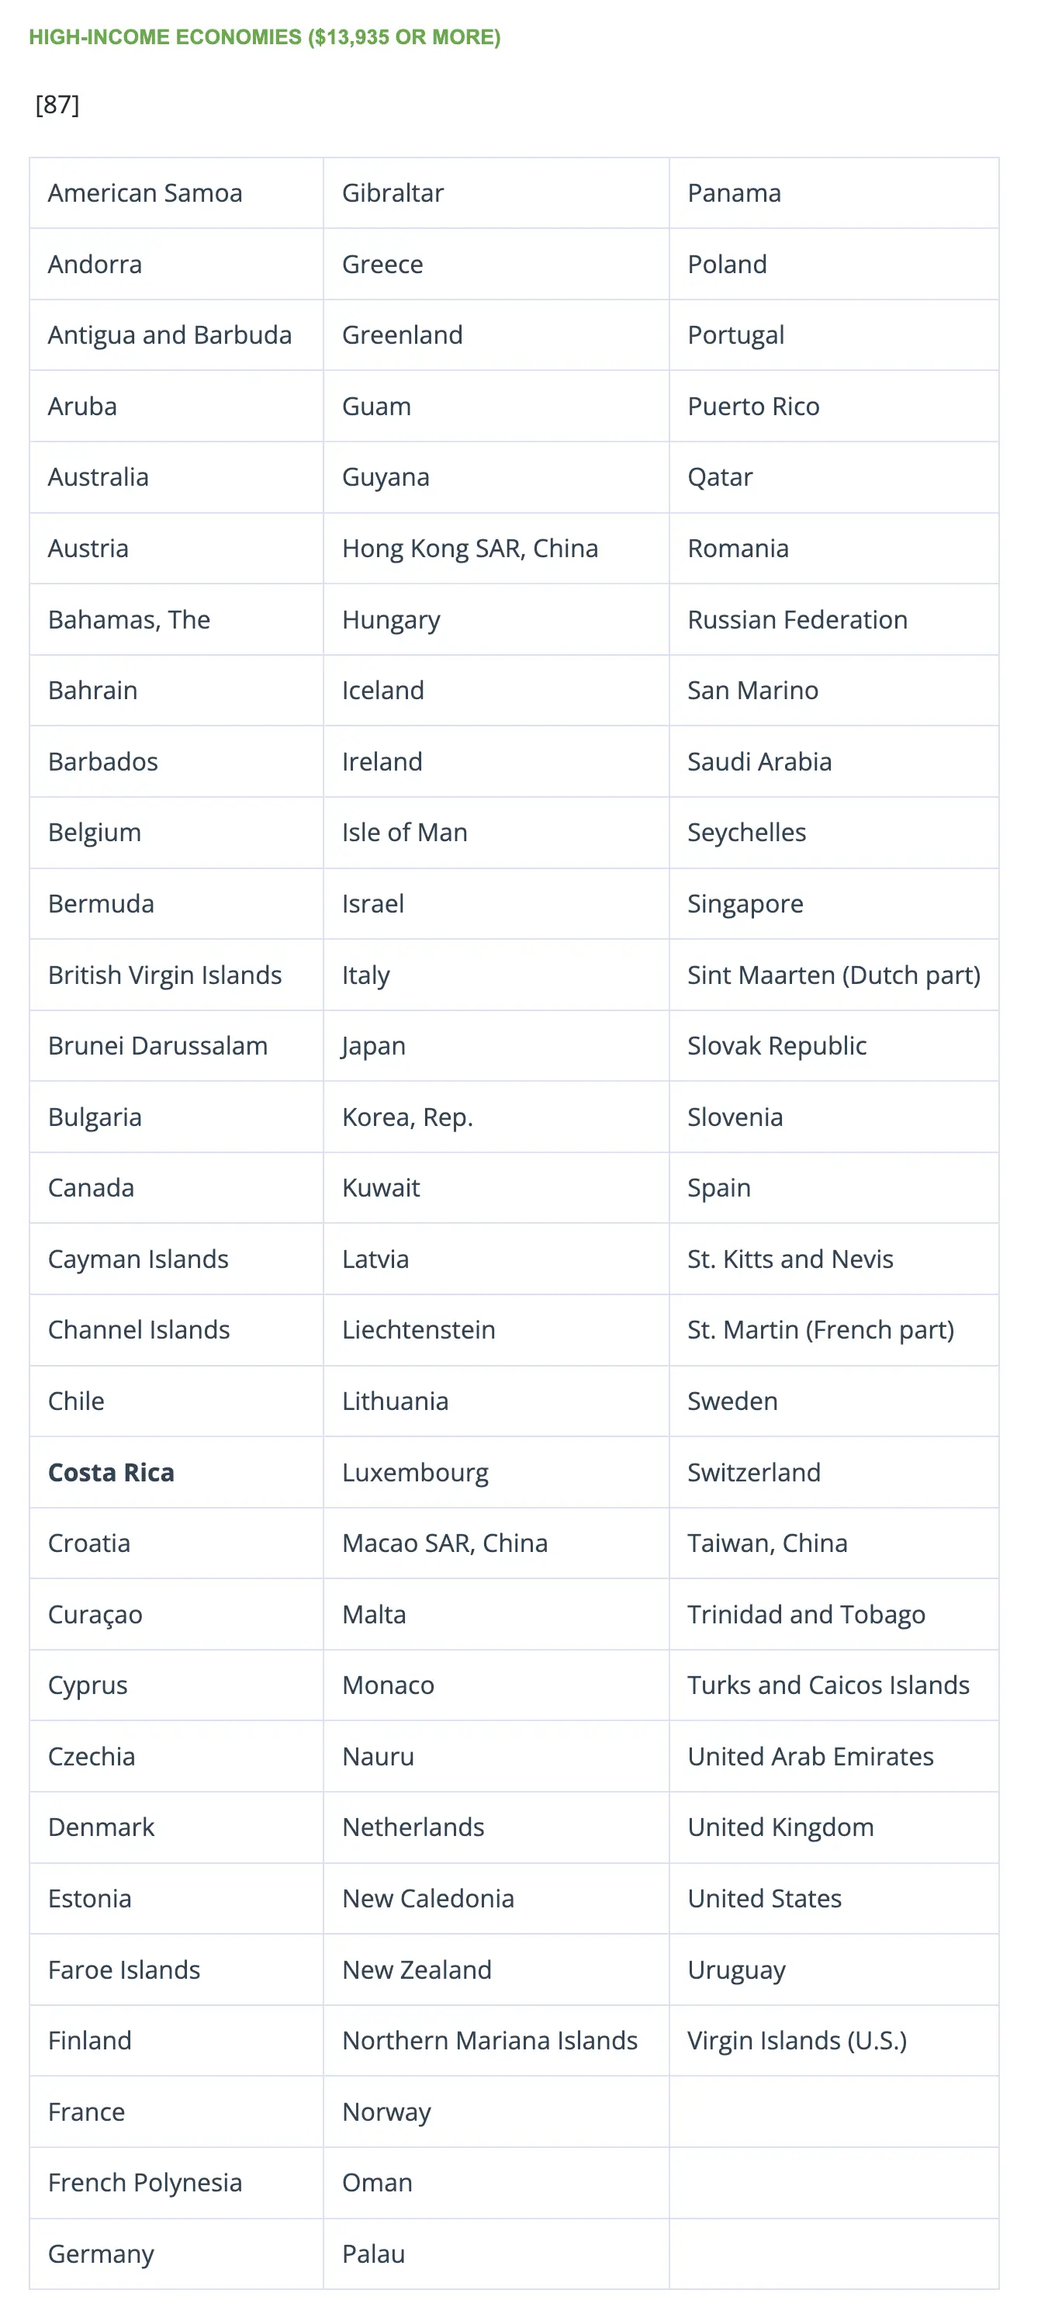Click the Virgin Islands (U.S.) cell
This screenshot has height=2321, width=1055.
(834, 2041)
